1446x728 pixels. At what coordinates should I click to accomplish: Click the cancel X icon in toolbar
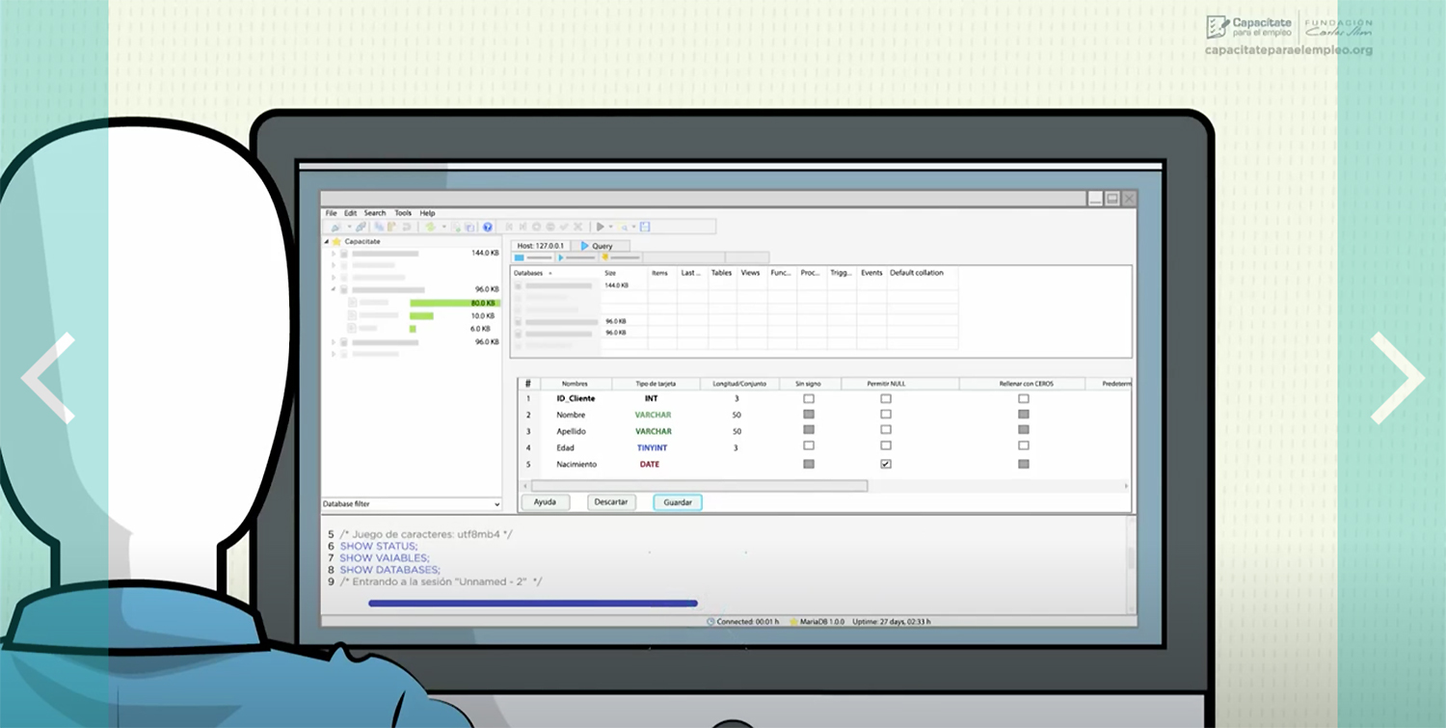coord(577,228)
